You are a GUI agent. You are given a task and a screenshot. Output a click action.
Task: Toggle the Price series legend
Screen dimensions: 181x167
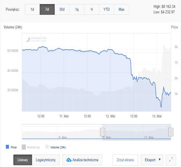point(11,147)
